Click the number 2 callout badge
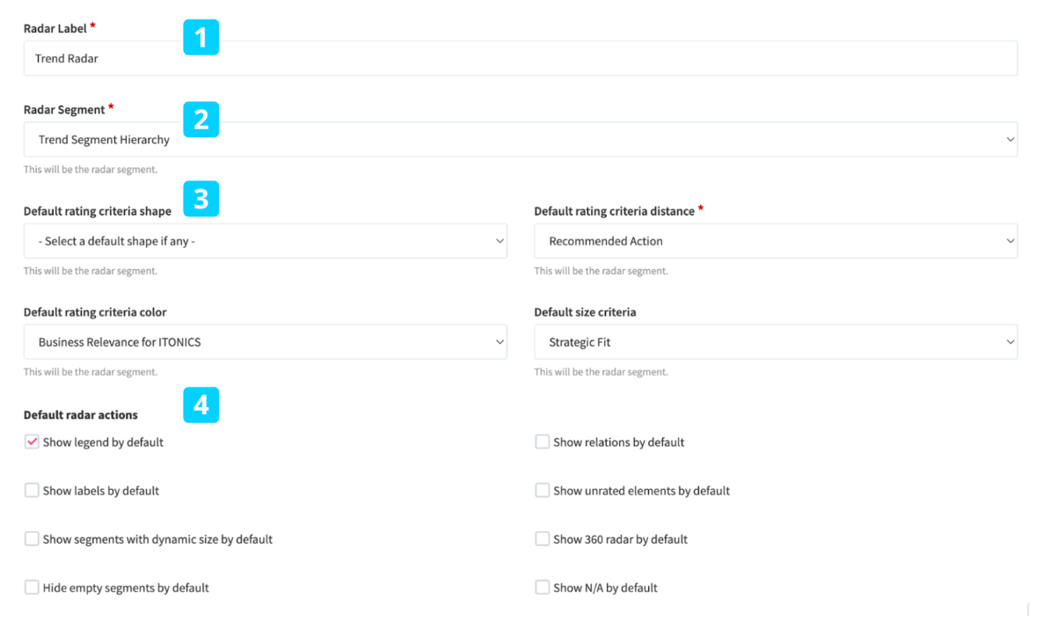The image size is (1043, 629). pos(201,119)
